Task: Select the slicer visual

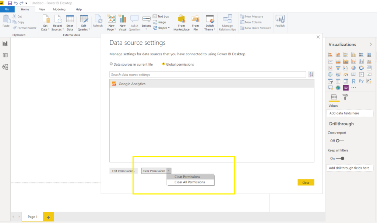Action: [330, 81]
